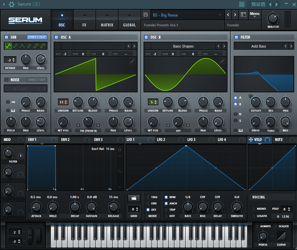
Task: Select next OSC A warp mode arrow
Action: tap(98, 125)
